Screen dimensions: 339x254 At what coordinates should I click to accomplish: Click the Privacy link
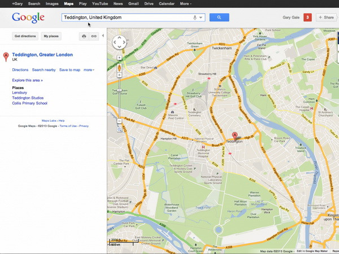84,126
